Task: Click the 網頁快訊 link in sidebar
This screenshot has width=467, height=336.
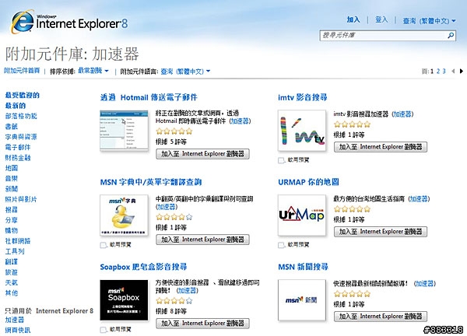Action: coord(18,331)
